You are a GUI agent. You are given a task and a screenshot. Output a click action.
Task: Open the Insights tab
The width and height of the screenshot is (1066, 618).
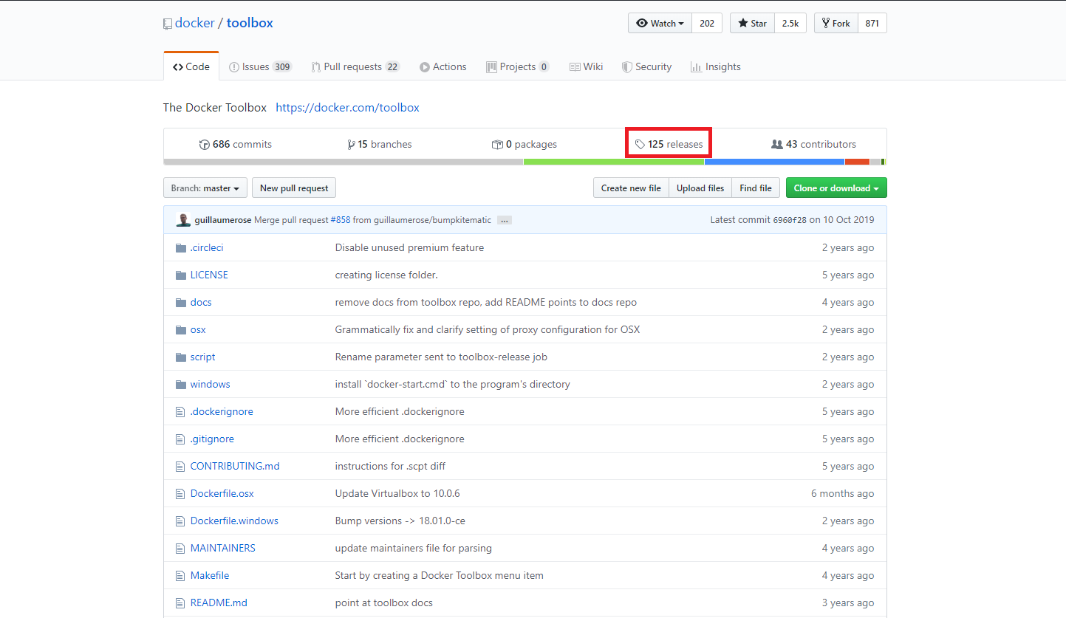[716, 66]
